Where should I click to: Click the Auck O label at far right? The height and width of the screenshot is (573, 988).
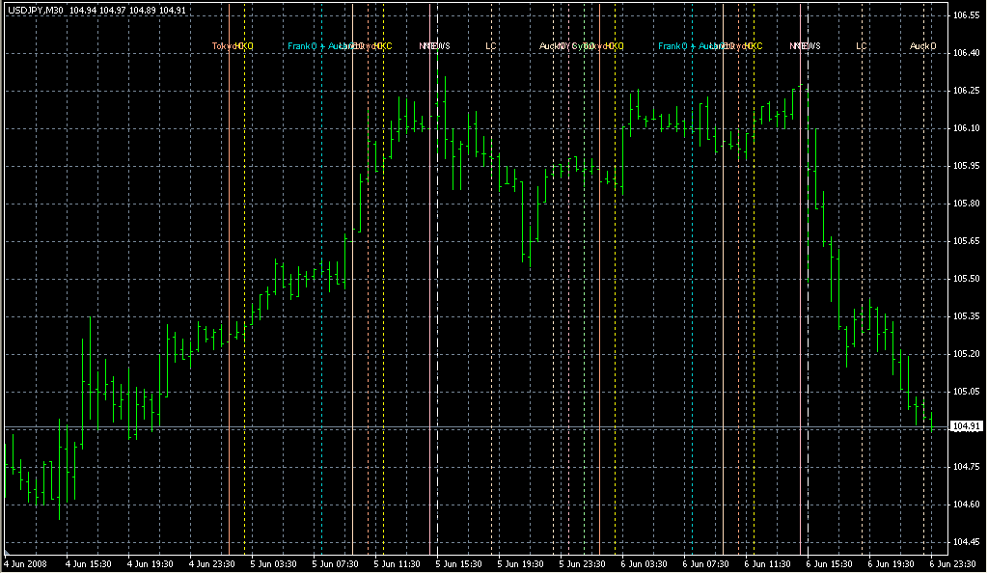(923, 46)
